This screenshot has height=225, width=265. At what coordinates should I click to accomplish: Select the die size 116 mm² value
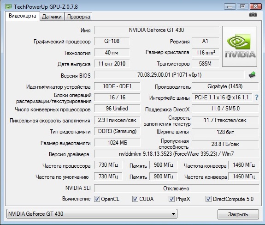(x=206, y=53)
